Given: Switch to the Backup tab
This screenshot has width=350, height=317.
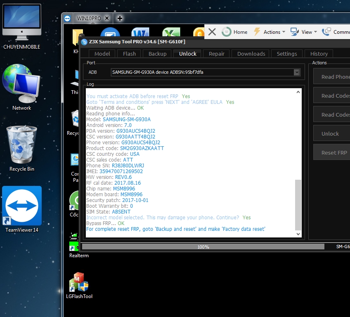Looking at the screenshot, I should tap(157, 54).
